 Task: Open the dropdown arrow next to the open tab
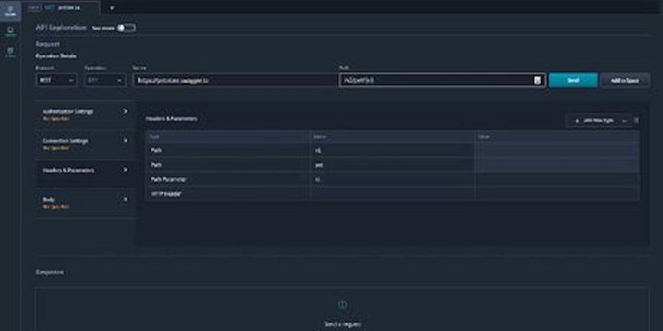point(111,8)
